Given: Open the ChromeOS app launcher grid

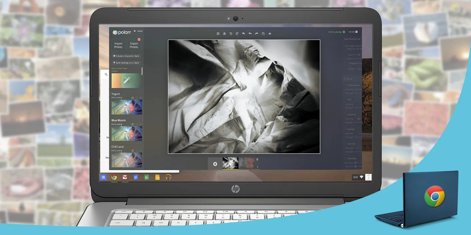Looking at the screenshot, I should (103, 177).
